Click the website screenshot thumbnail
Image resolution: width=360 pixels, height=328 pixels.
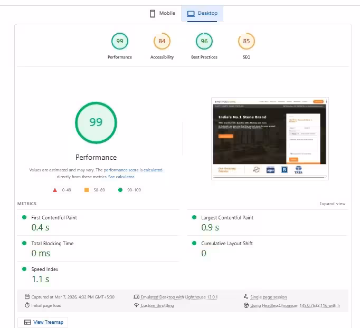point(270,139)
